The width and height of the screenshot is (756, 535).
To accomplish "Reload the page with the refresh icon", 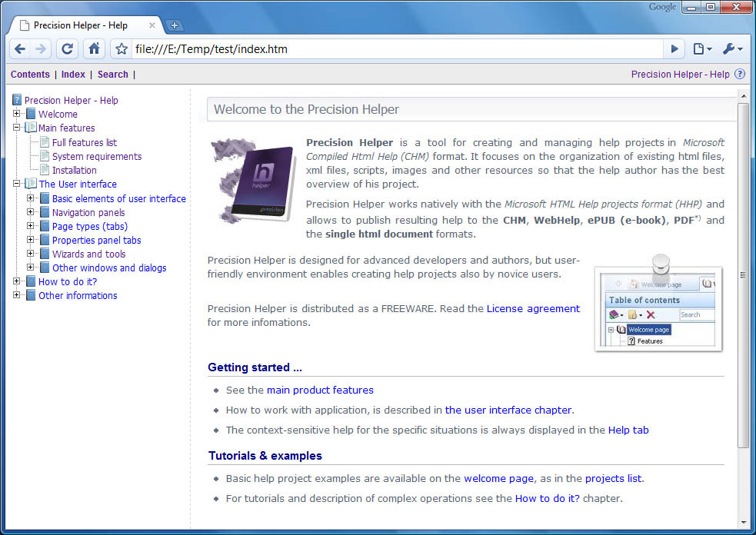I will point(67,48).
